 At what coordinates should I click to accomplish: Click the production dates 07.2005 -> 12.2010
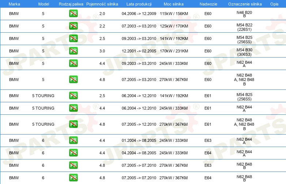(x=139, y=124)
